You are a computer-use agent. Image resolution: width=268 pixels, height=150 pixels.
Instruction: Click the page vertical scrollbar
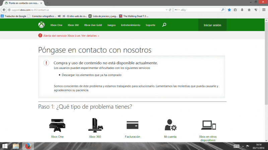(266, 63)
